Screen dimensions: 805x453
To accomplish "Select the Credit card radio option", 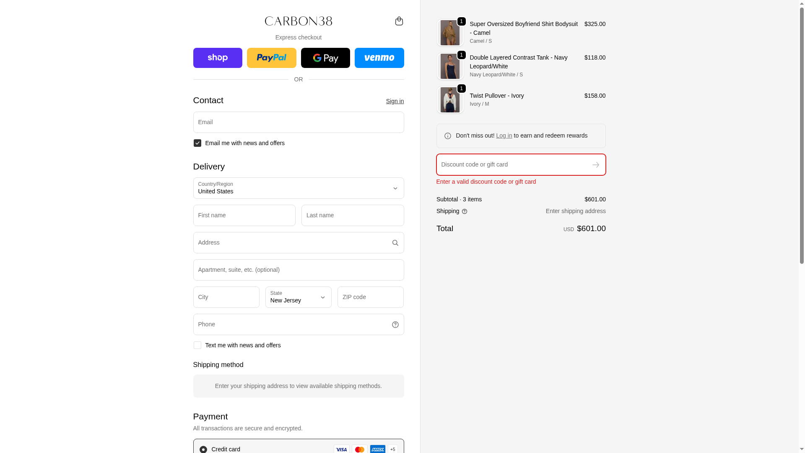I will (203, 449).
